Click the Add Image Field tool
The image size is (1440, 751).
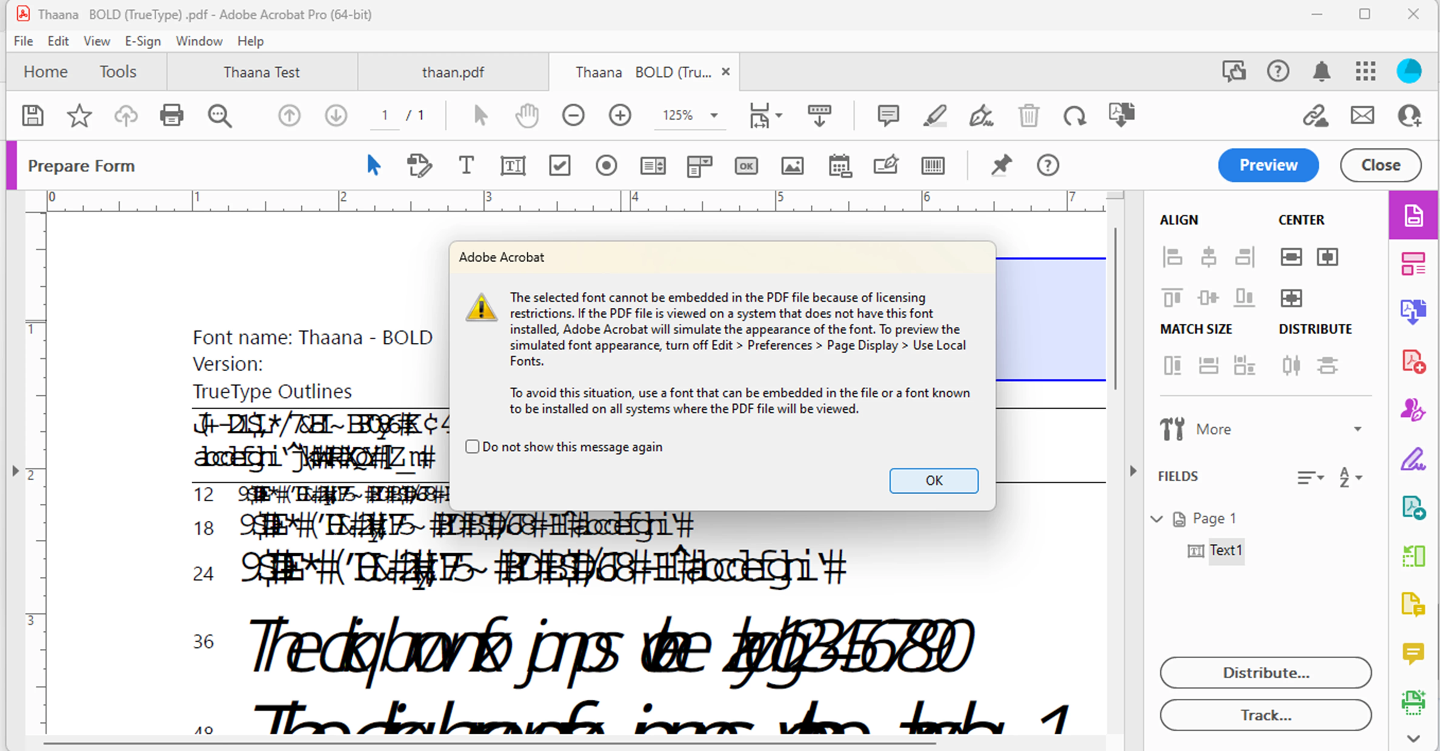(792, 166)
